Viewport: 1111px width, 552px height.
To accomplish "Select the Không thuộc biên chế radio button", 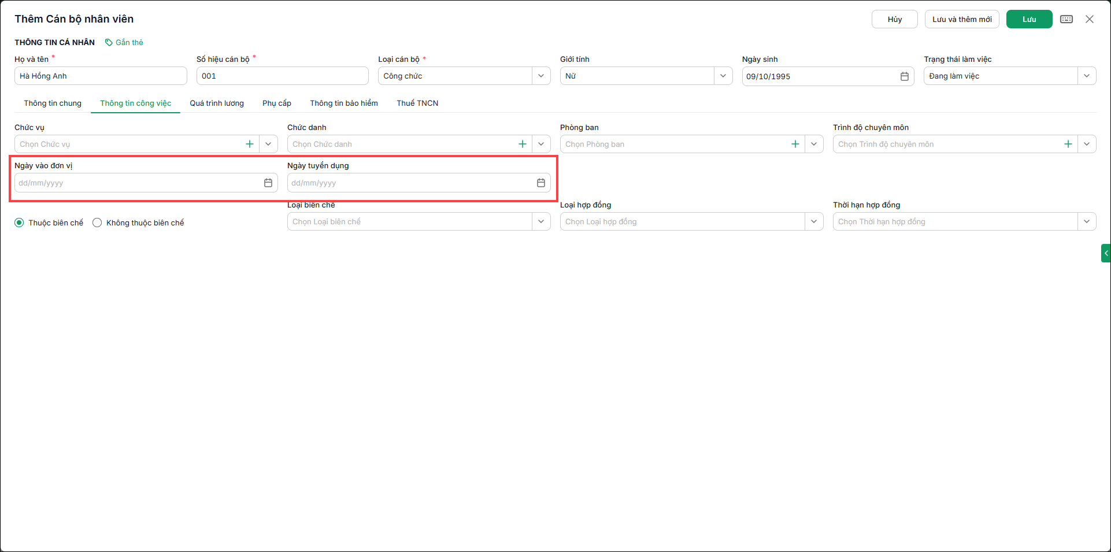I will 97,223.
